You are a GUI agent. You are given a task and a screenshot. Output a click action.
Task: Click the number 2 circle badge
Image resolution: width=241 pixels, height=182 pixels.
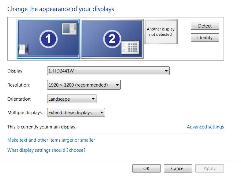point(112,39)
